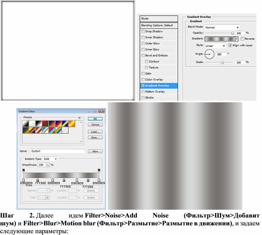Choose the transparent rainbow preset
Viewport: 262px width, 235px height.
(58, 130)
